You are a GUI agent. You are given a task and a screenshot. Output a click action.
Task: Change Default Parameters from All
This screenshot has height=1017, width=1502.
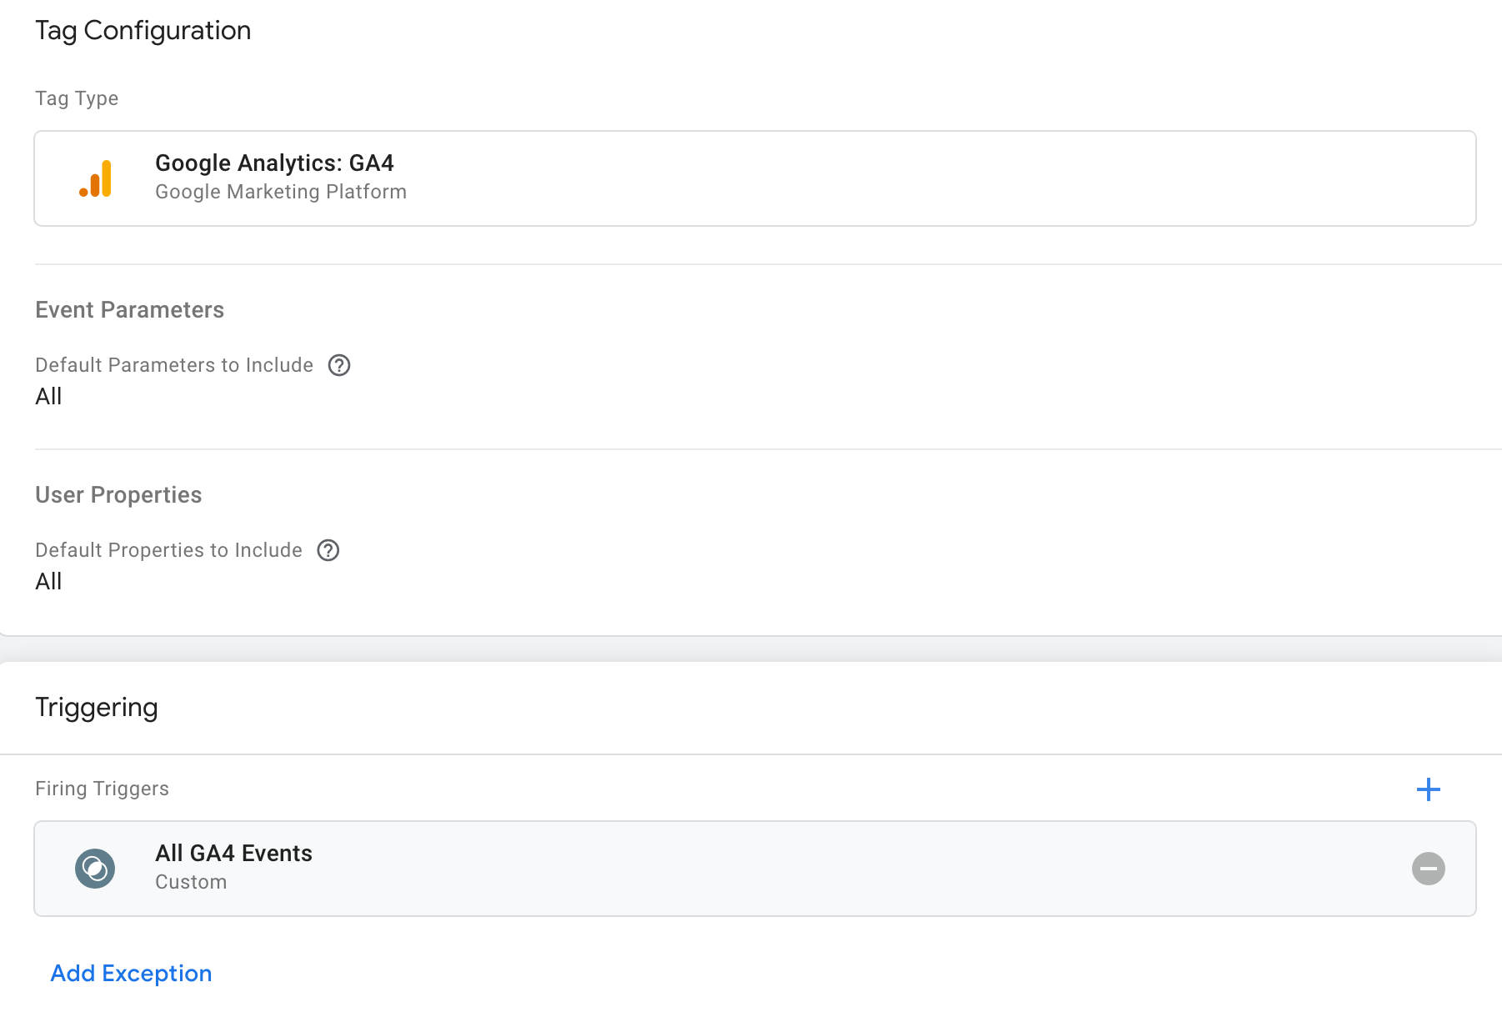48,396
